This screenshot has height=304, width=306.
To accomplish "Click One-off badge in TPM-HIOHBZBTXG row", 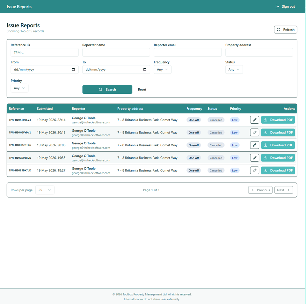I will pyautogui.click(x=193, y=145).
